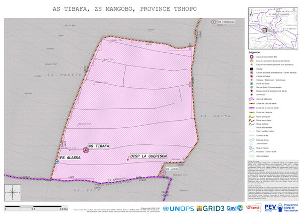Click the legend Étendue d'eau symbol
The image size is (302, 213).
pos(251,140)
